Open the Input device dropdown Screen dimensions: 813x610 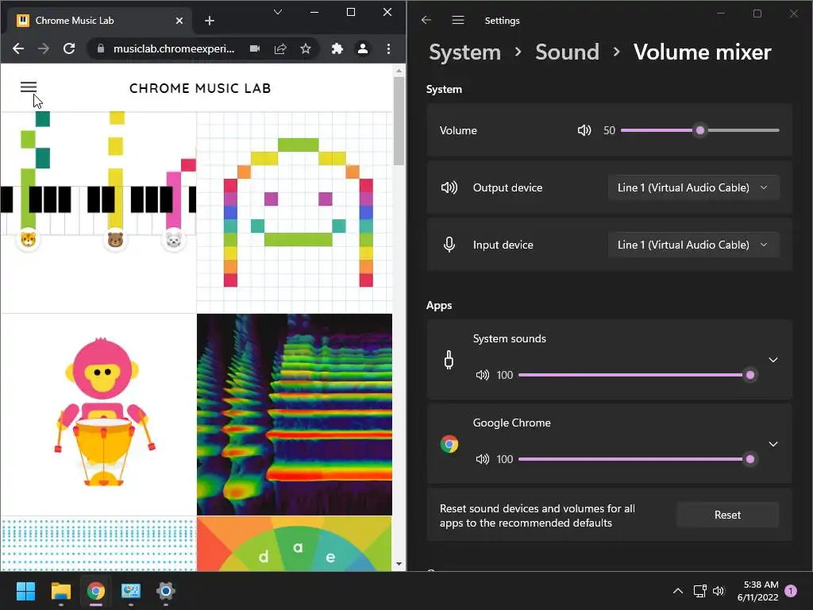coord(694,245)
